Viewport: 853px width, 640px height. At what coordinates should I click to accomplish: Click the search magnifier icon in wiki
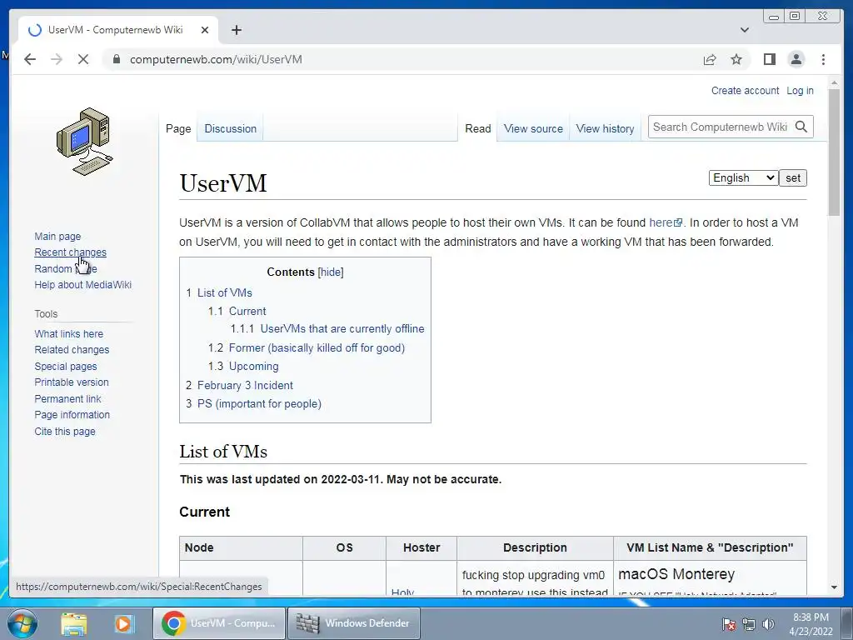pos(801,127)
